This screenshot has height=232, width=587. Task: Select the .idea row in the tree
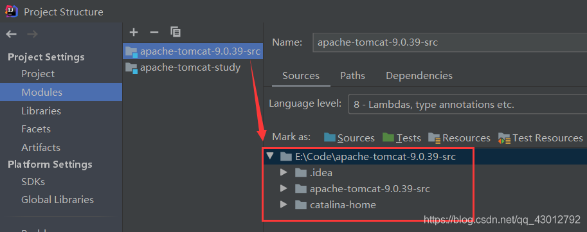(x=425, y=172)
